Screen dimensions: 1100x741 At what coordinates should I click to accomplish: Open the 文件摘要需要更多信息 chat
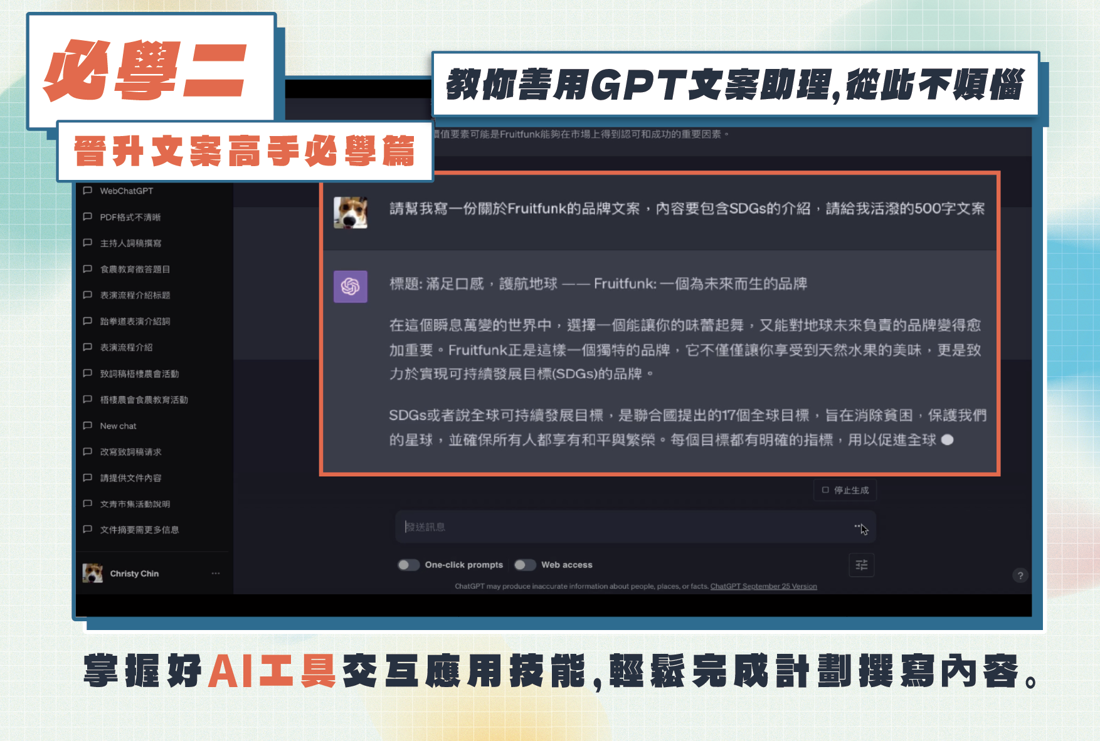(x=139, y=530)
